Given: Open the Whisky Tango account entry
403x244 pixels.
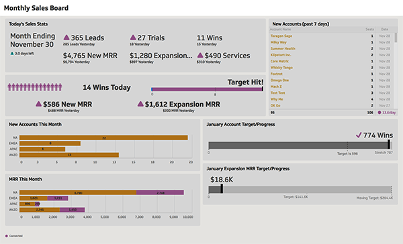Looking at the screenshot, I should click(x=281, y=68).
